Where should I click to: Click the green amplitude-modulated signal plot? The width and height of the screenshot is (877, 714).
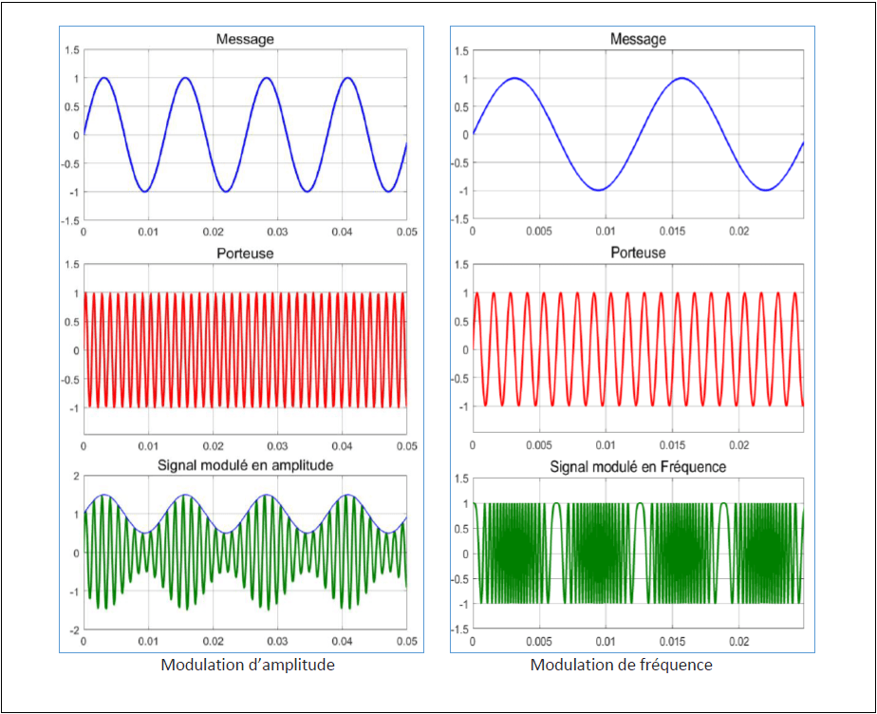pyautogui.click(x=245, y=553)
